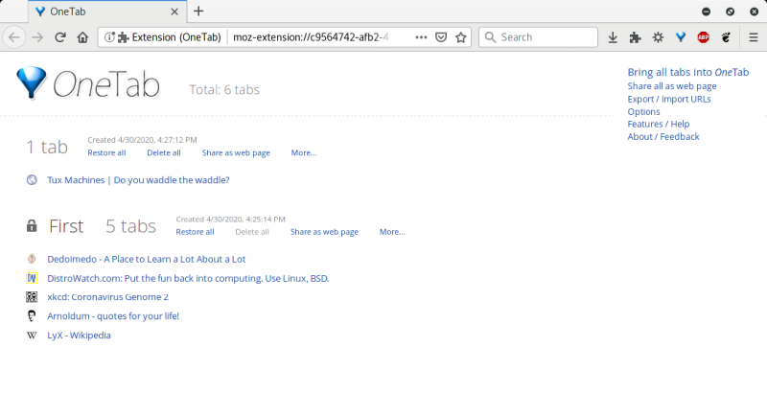767x394 pixels.
Task: Click the Arnoldum face favicon
Action: (x=32, y=315)
